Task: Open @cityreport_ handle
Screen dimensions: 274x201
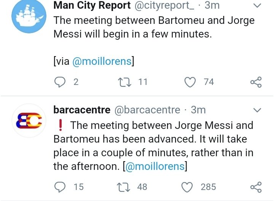Action: click(x=164, y=6)
